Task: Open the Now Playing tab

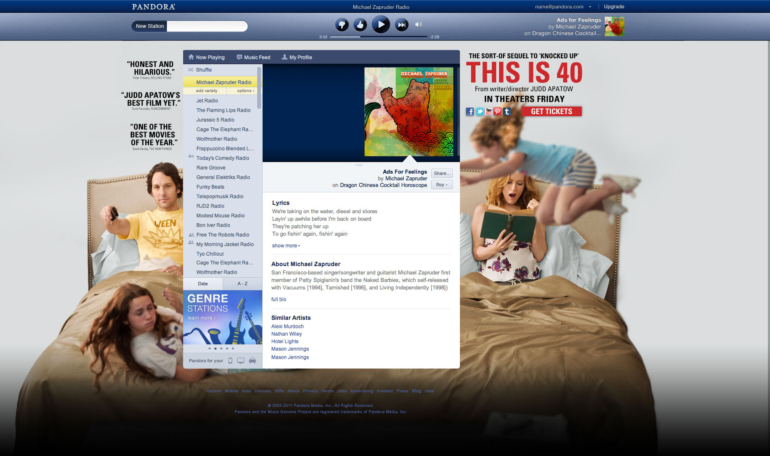Action: point(206,57)
